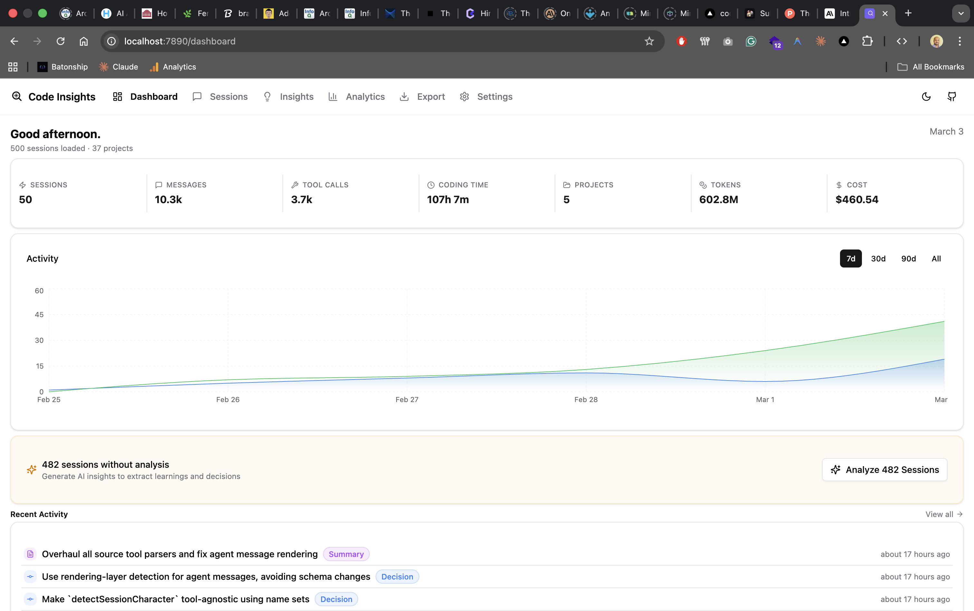Click the Grammarly extension icon in the toolbar
Image resolution: width=974 pixels, height=611 pixels.
click(751, 41)
